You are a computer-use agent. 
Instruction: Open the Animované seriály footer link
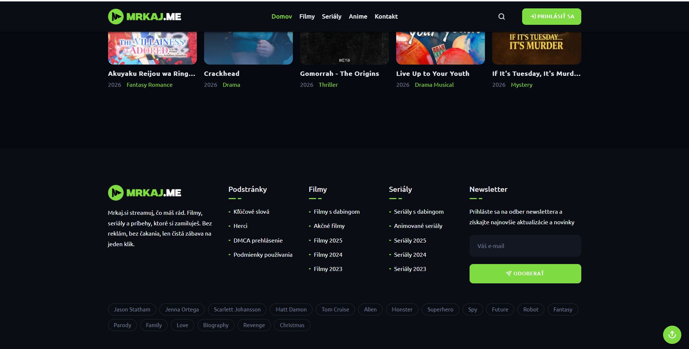click(418, 226)
